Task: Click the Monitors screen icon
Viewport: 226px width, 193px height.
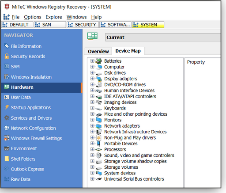Action: point(98,120)
